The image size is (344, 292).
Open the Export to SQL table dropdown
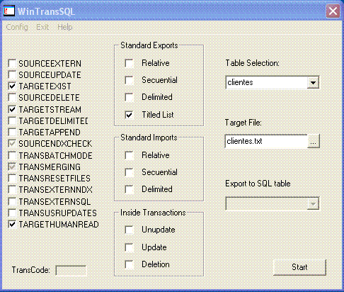(273, 203)
